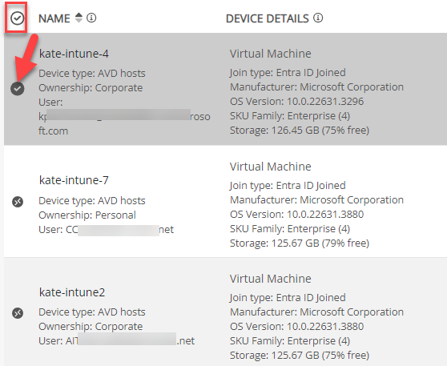Sort descending with NAME down arrow
Screen dimensions: 447x366
pos(79,21)
